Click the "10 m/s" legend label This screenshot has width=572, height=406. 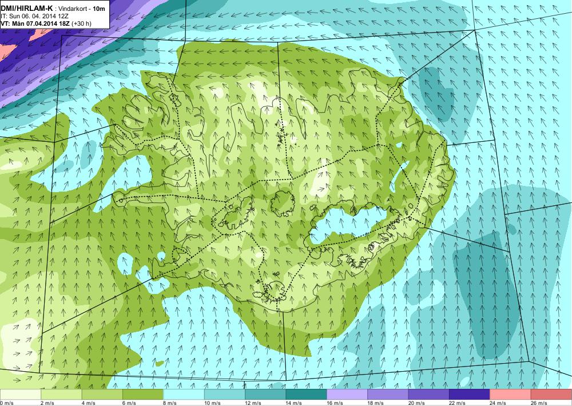tap(212, 403)
